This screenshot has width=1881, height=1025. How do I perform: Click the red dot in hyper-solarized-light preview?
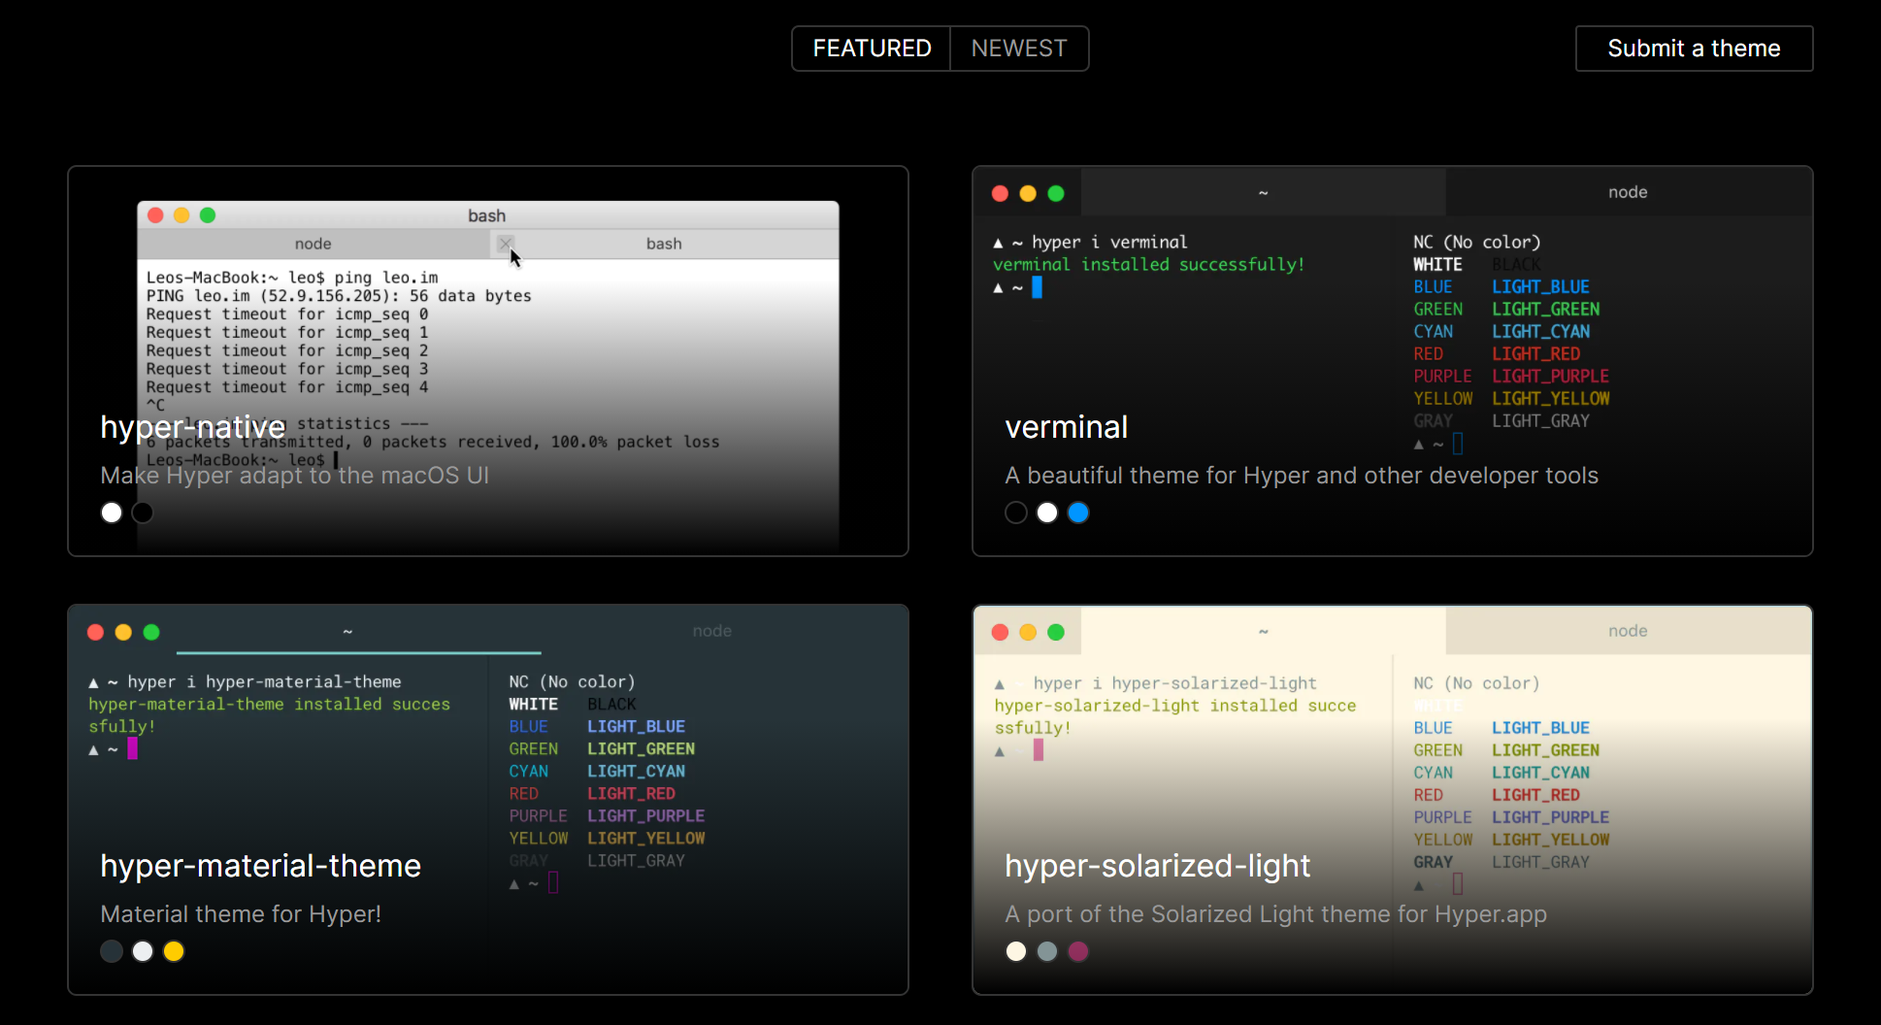coord(1000,632)
